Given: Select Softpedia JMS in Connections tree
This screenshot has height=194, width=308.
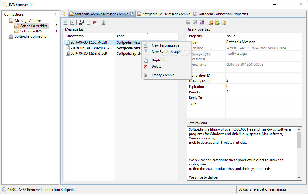Looking at the screenshot, I should [31, 31].
